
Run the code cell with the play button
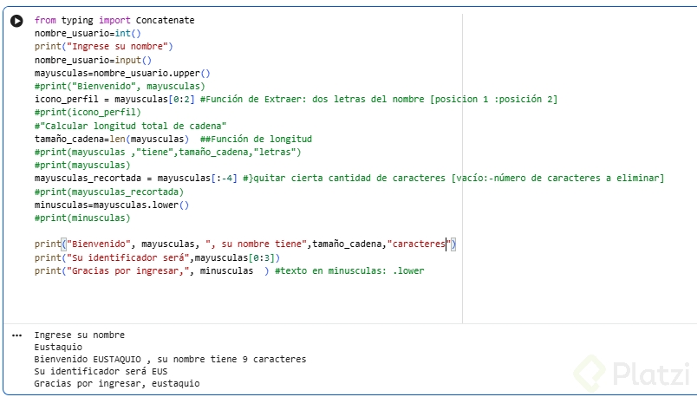point(16,21)
